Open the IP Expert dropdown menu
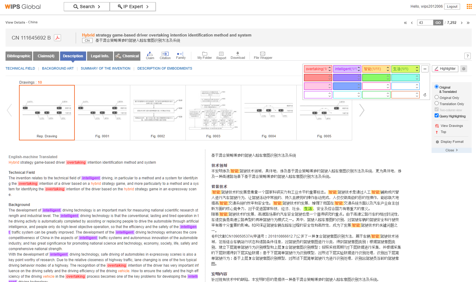The height and width of the screenshot is (282, 476). [133, 6]
